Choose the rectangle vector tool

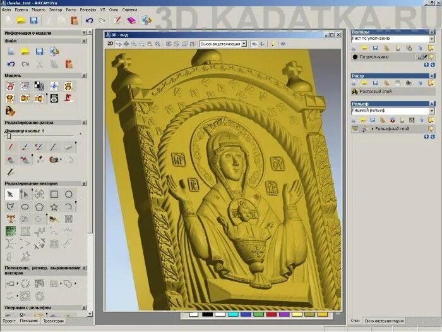tap(54, 195)
